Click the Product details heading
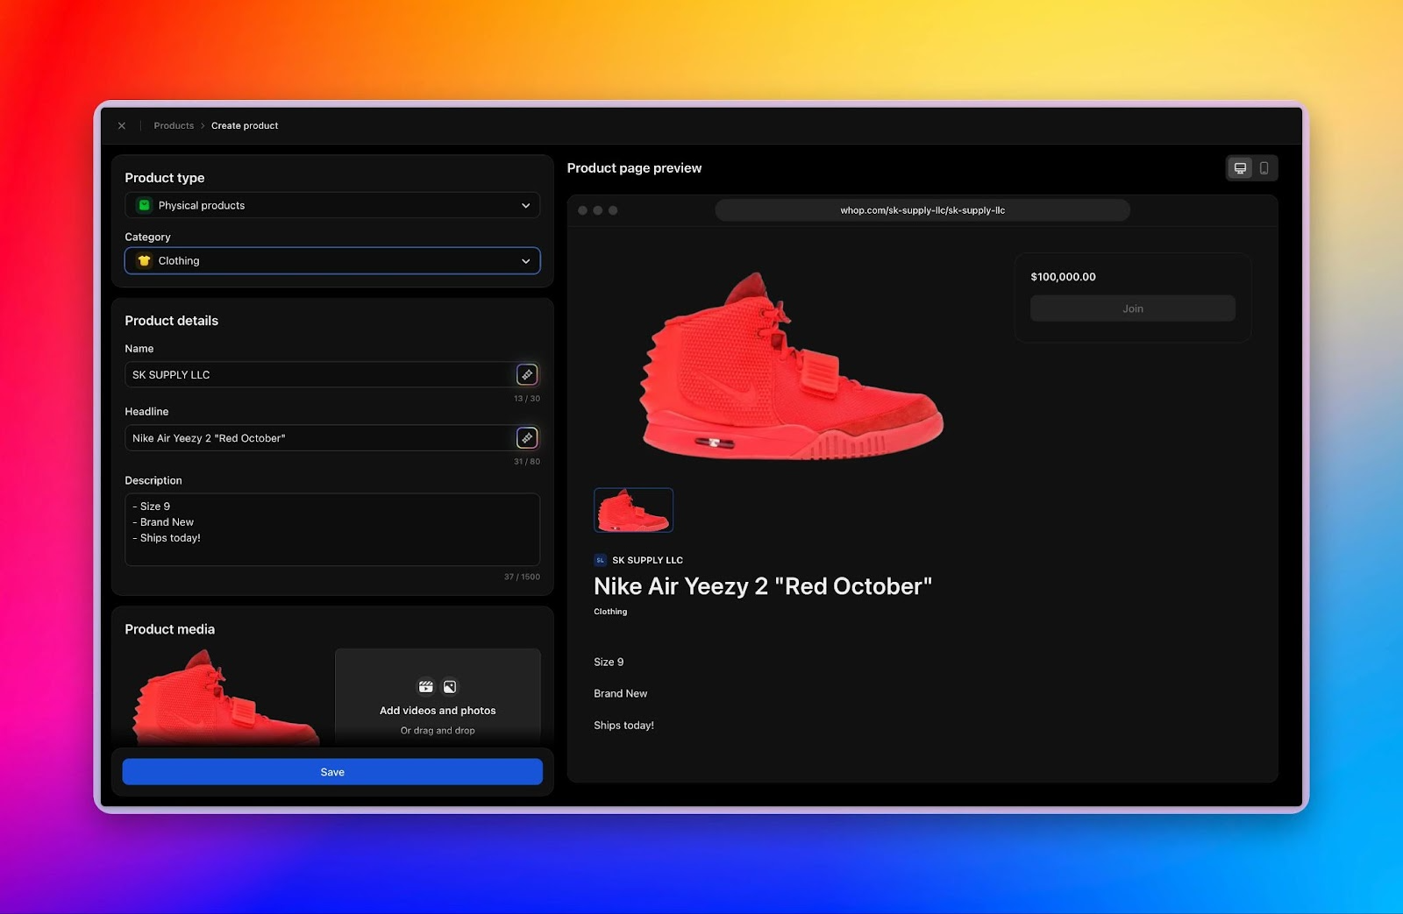 [172, 321]
